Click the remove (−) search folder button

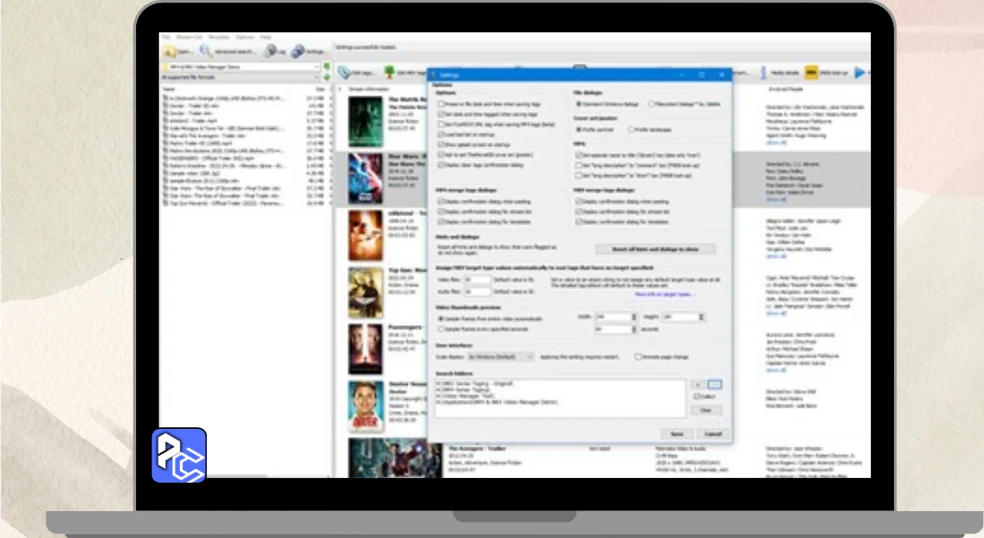point(715,384)
